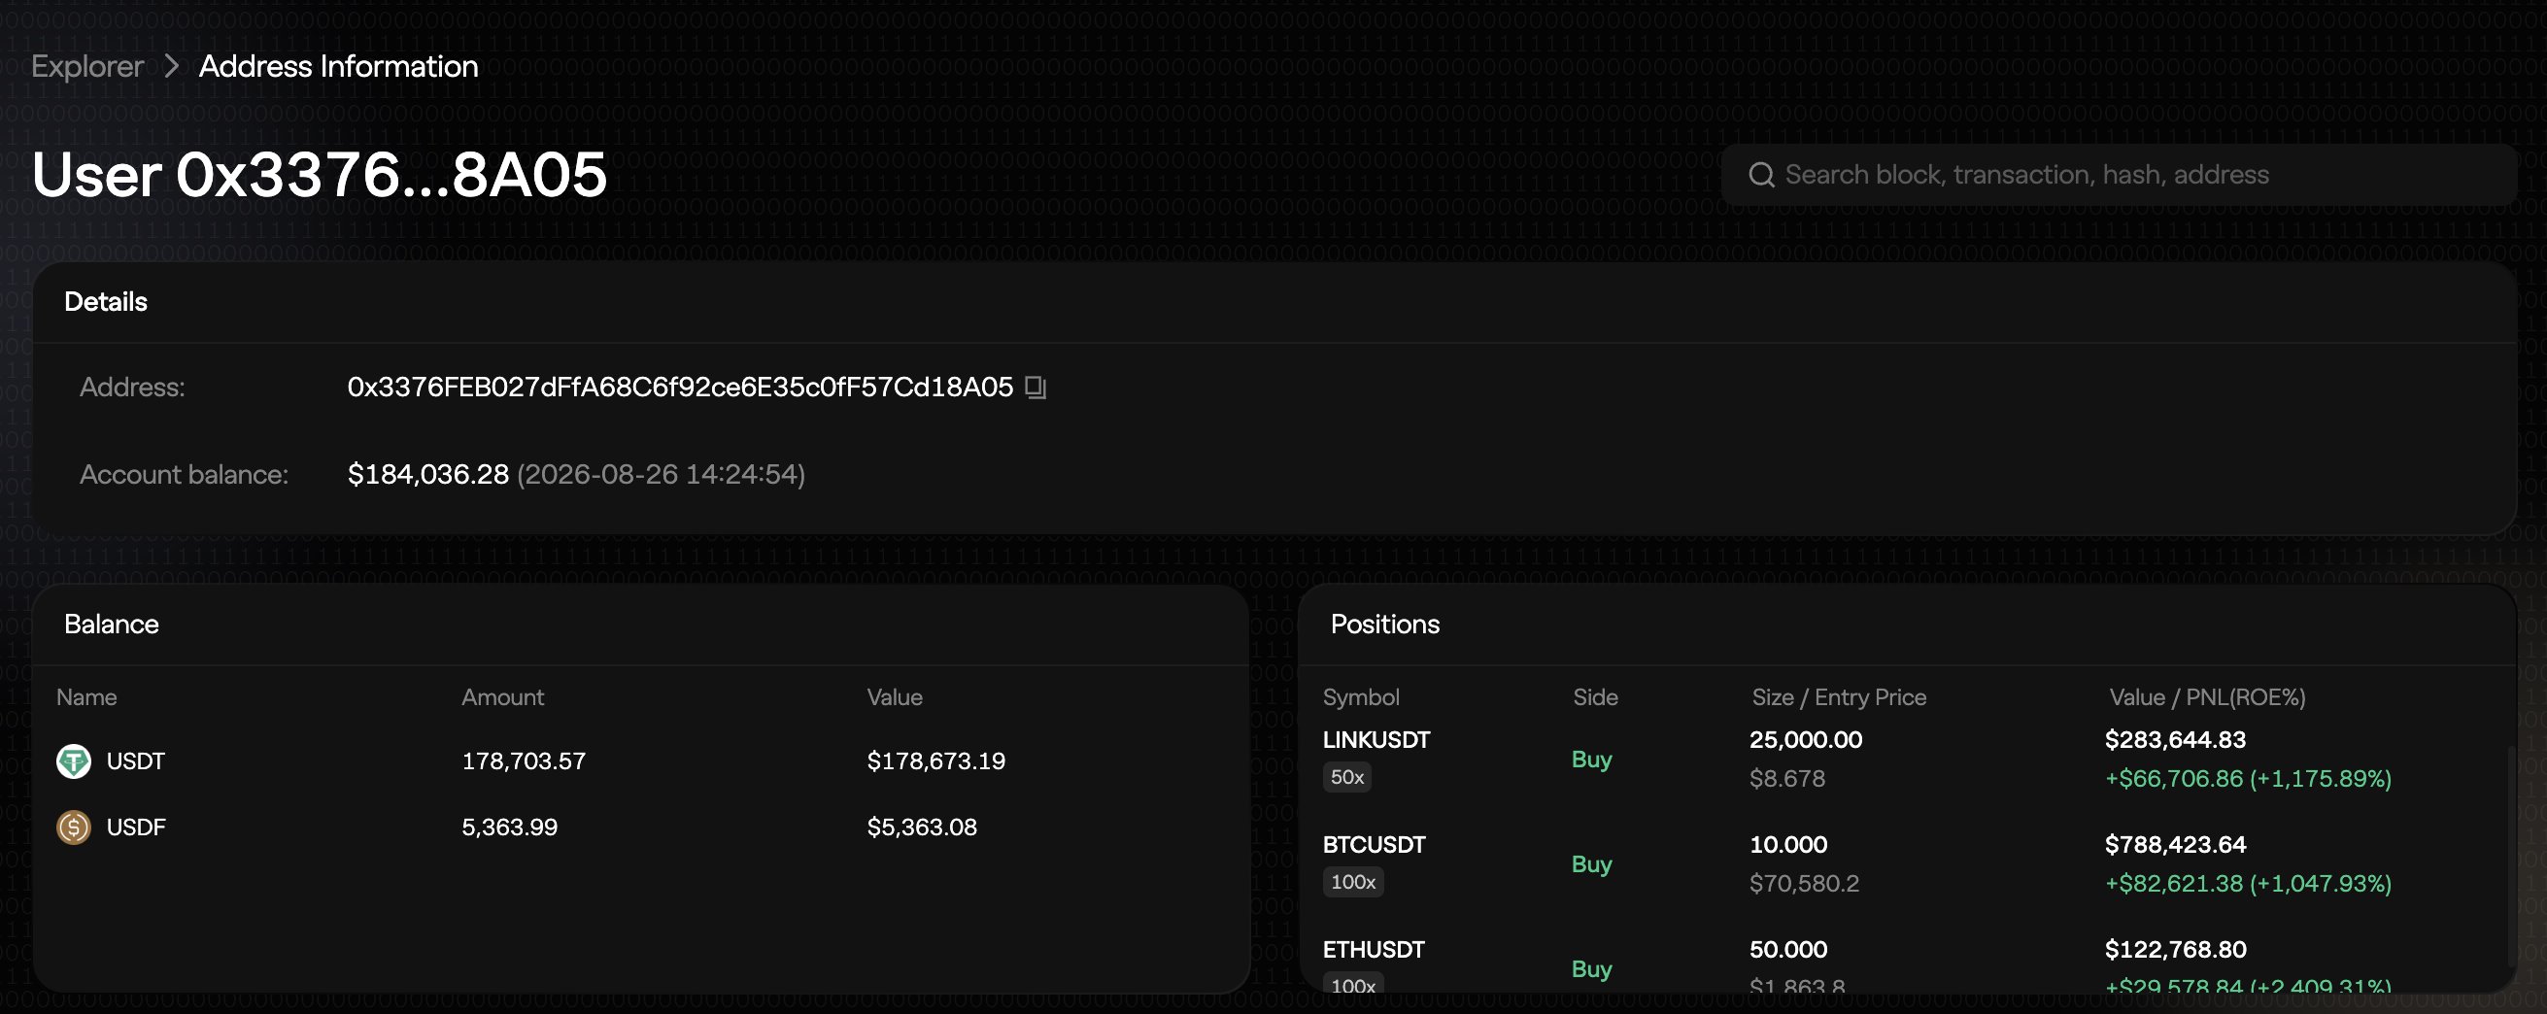The height and width of the screenshot is (1014, 2547).
Task: Copy the wallet address using copy icon
Action: [1036, 388]
